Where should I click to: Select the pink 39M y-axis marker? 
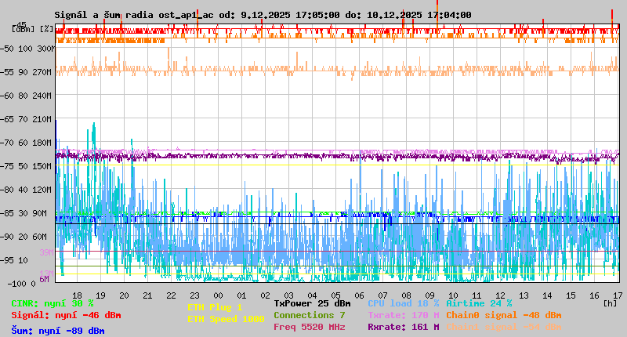coord(45,252)
